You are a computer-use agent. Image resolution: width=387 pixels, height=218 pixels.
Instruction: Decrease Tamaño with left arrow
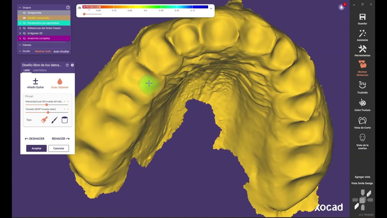(64, 109)
